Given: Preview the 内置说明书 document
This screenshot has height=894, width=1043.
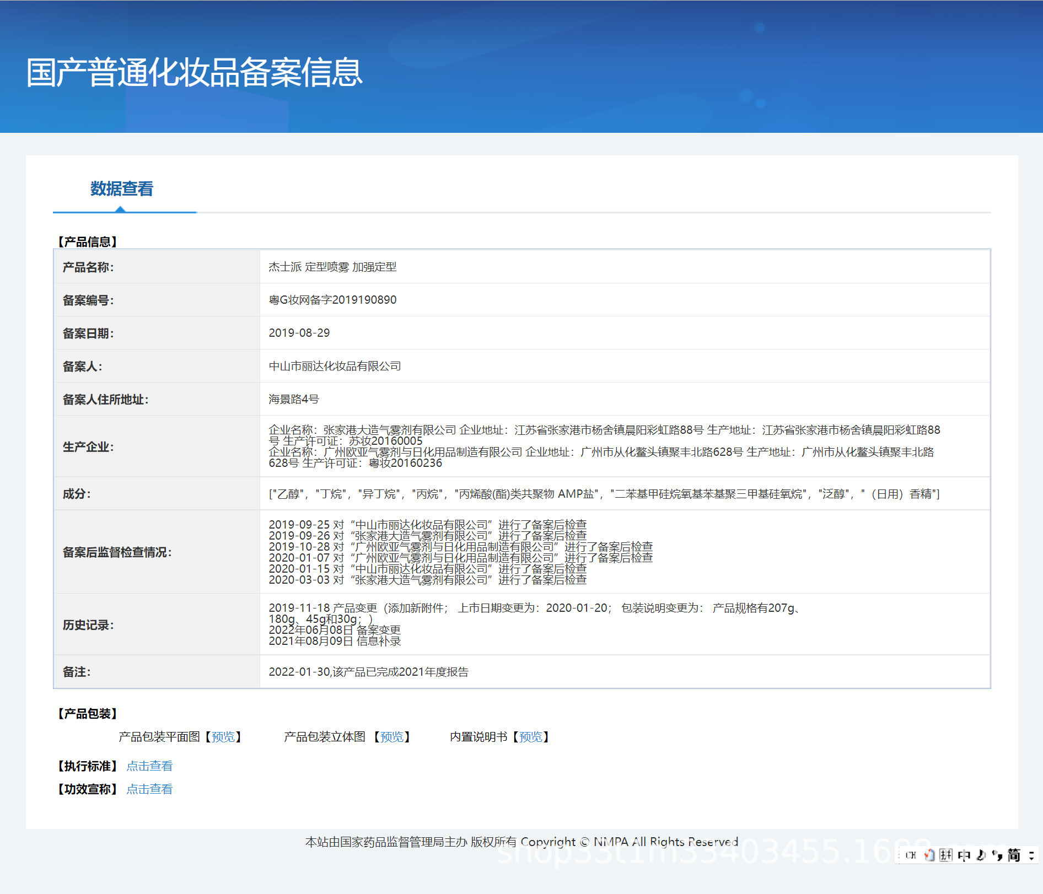Looking at the screenshot, I should point(531,737).
